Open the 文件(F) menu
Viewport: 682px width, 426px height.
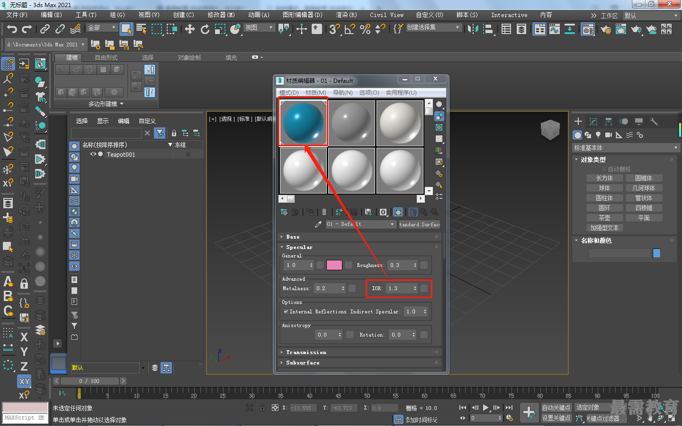(x=17, y=15)
